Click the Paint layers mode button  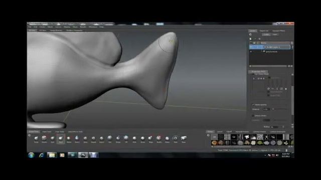[x=275, y=34]
